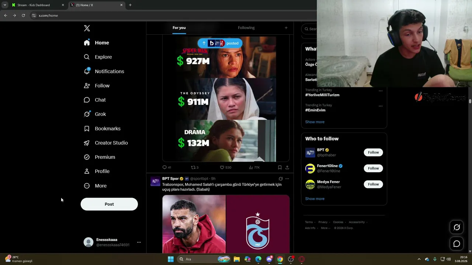Image resolution: width=472 pixels, height=265 pixels.
Task: Open the Mohamed Salah photo in the post
Action: (x=194, y=224)
